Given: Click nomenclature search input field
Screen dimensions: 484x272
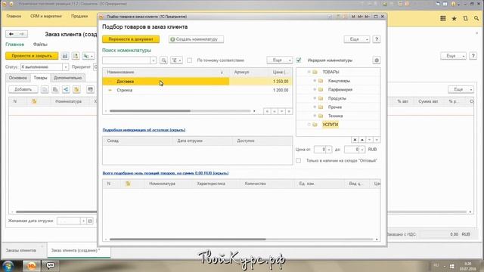Looking at the screenshot, I should point(126,60).
